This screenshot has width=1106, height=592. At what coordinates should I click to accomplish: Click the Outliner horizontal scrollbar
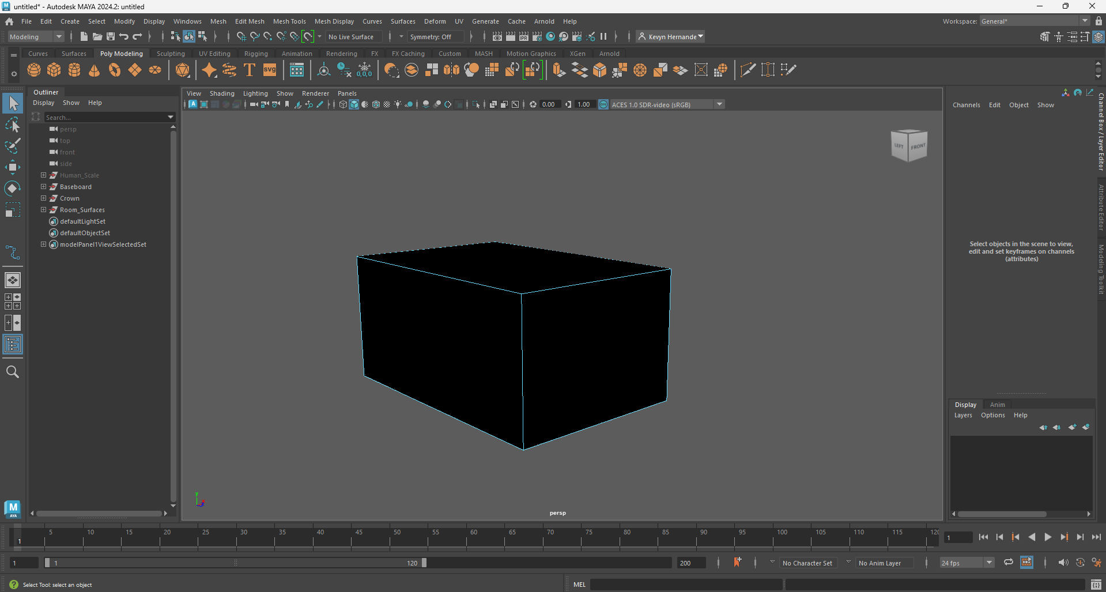coord(99,513)
